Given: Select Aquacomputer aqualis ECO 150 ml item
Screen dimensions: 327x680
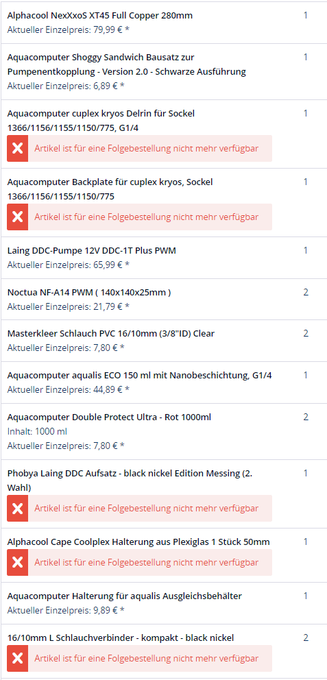Looking at the screenshot, I should tap(140, 375).
